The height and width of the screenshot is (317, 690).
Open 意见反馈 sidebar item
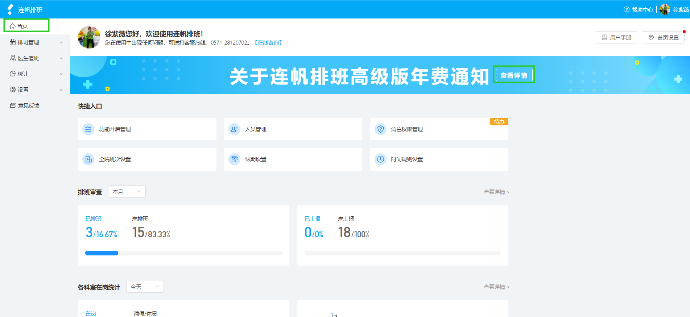35,105
